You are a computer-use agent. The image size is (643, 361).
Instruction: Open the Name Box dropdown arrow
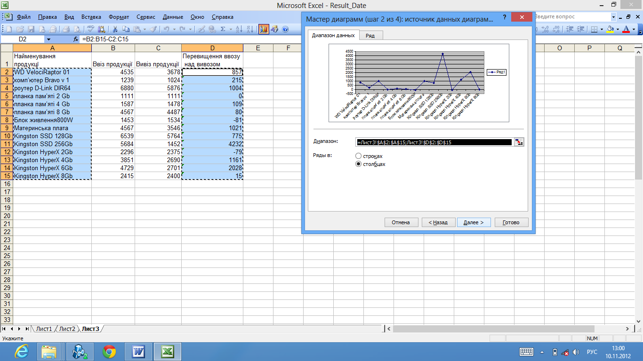(48, 39)
